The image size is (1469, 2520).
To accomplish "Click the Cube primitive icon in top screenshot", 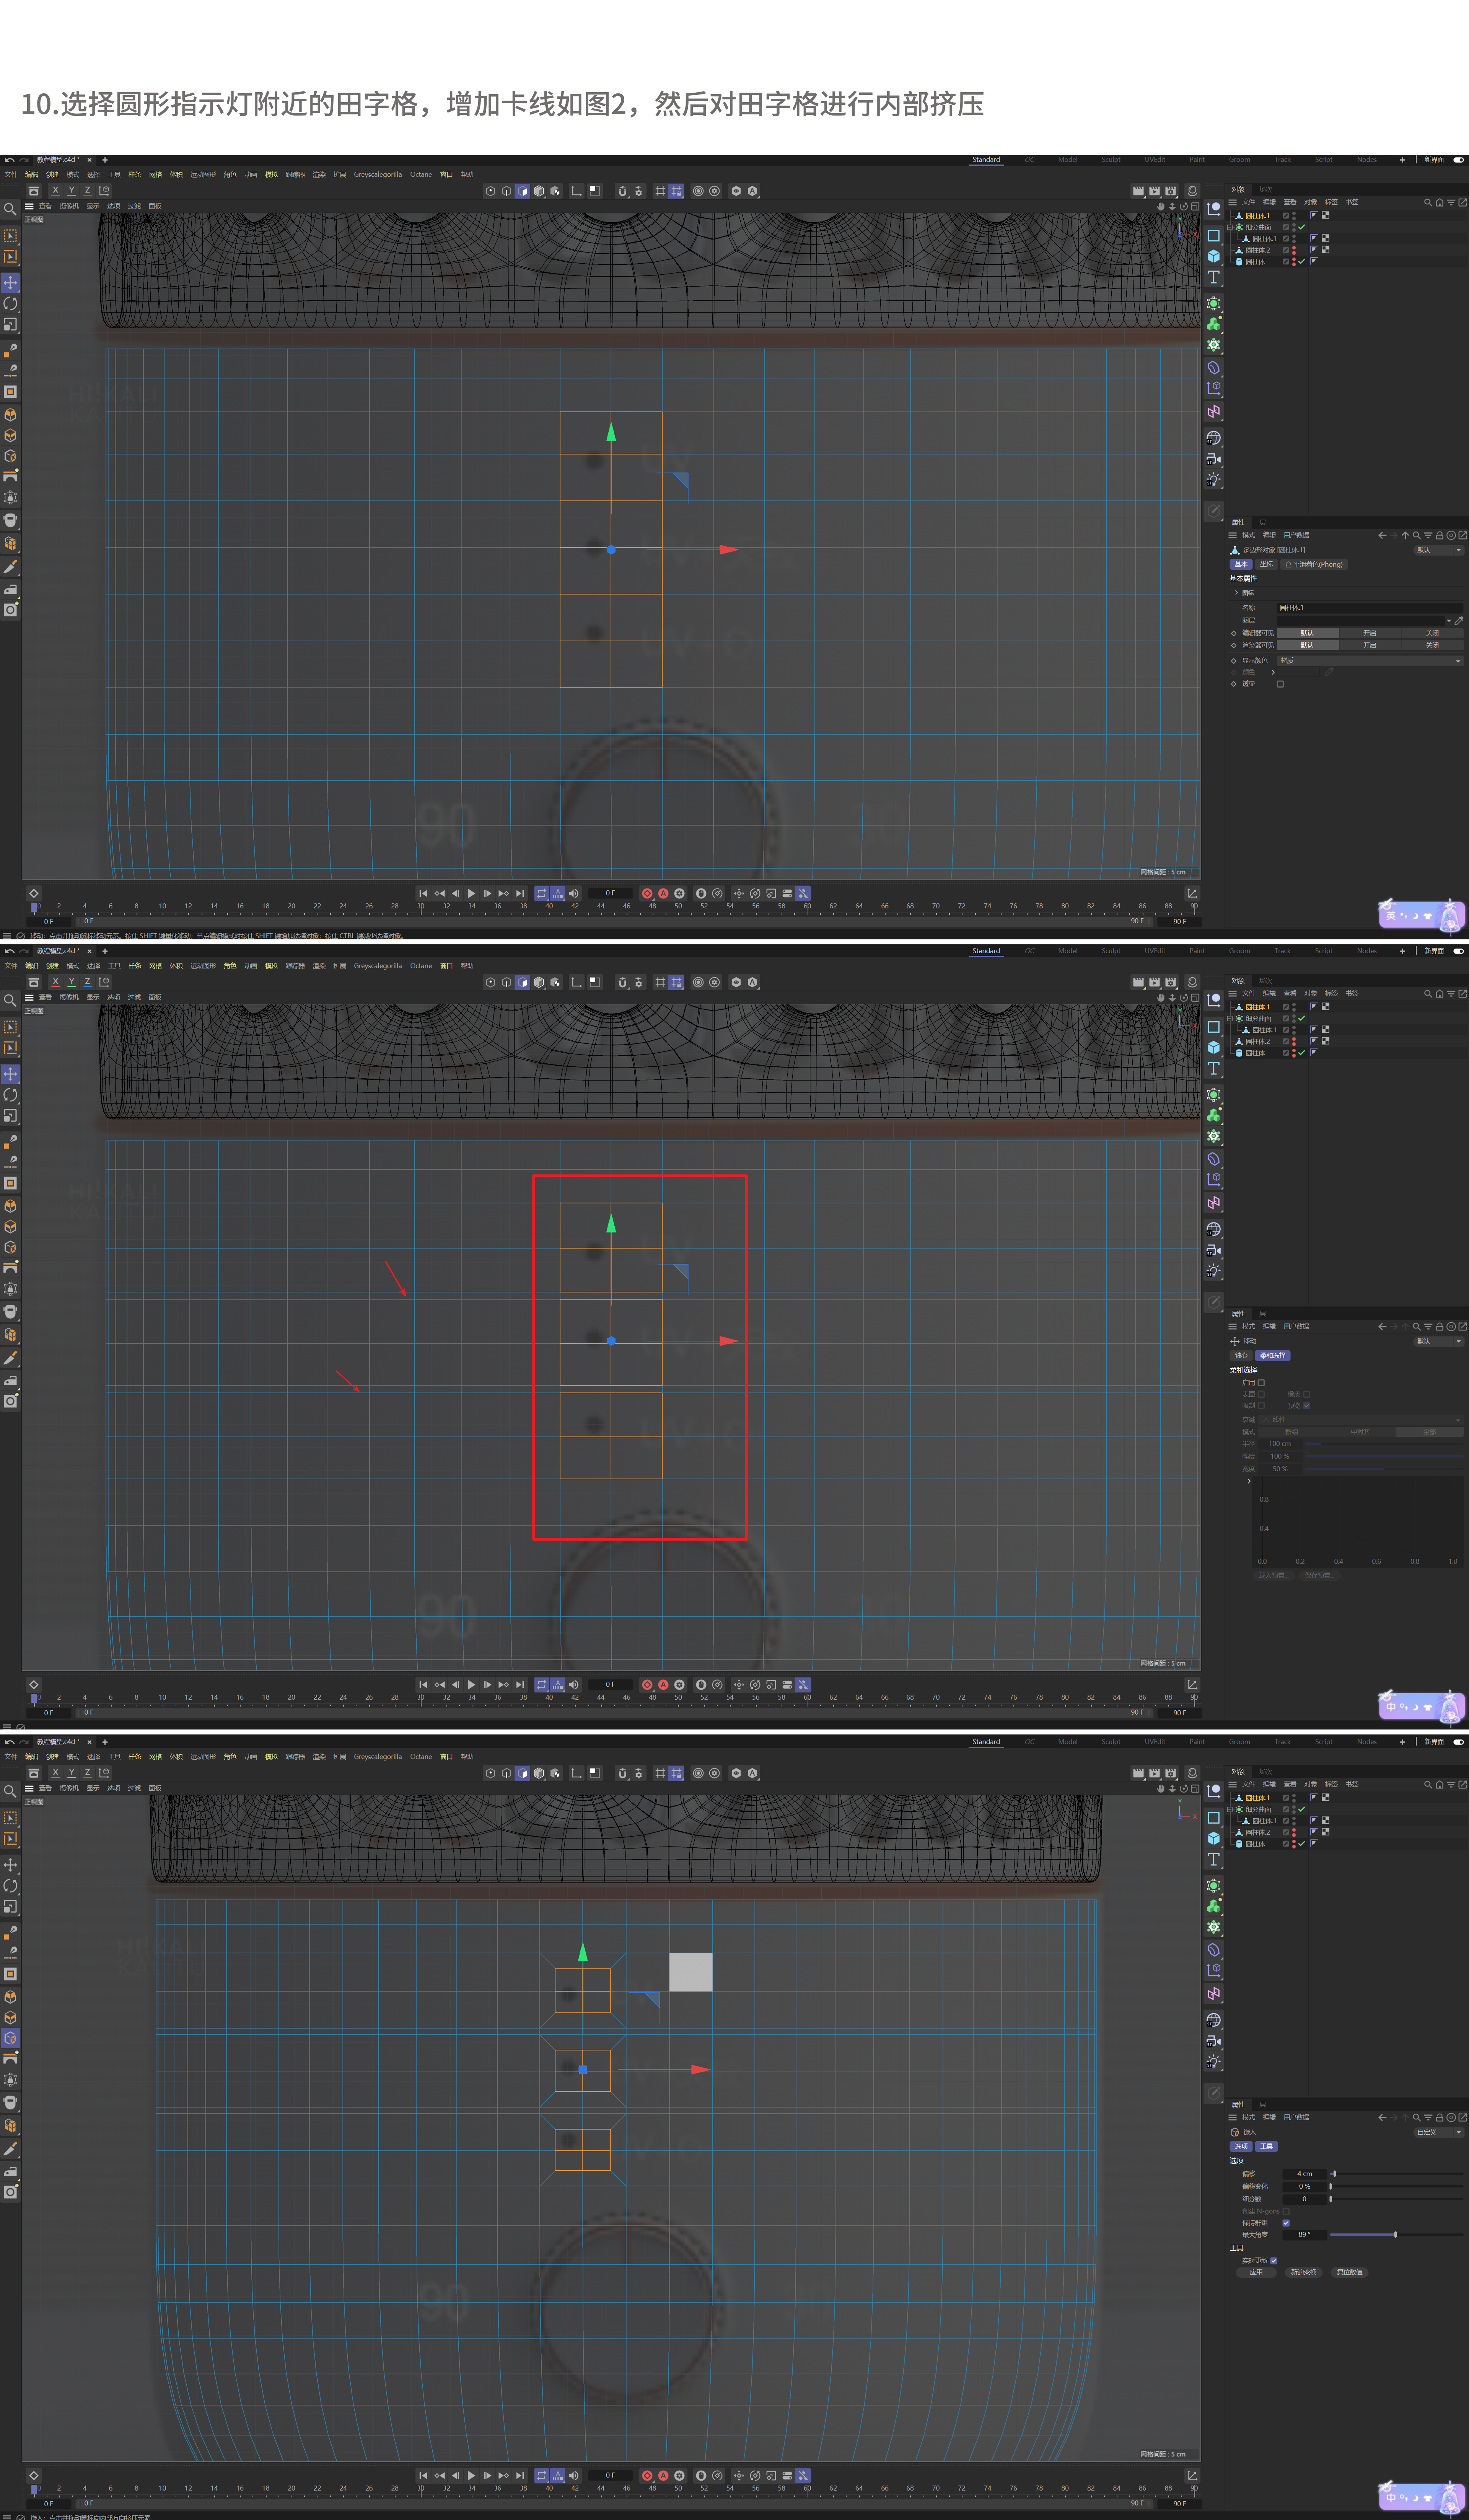I will pyautogui.click(x=1213, y=256).
